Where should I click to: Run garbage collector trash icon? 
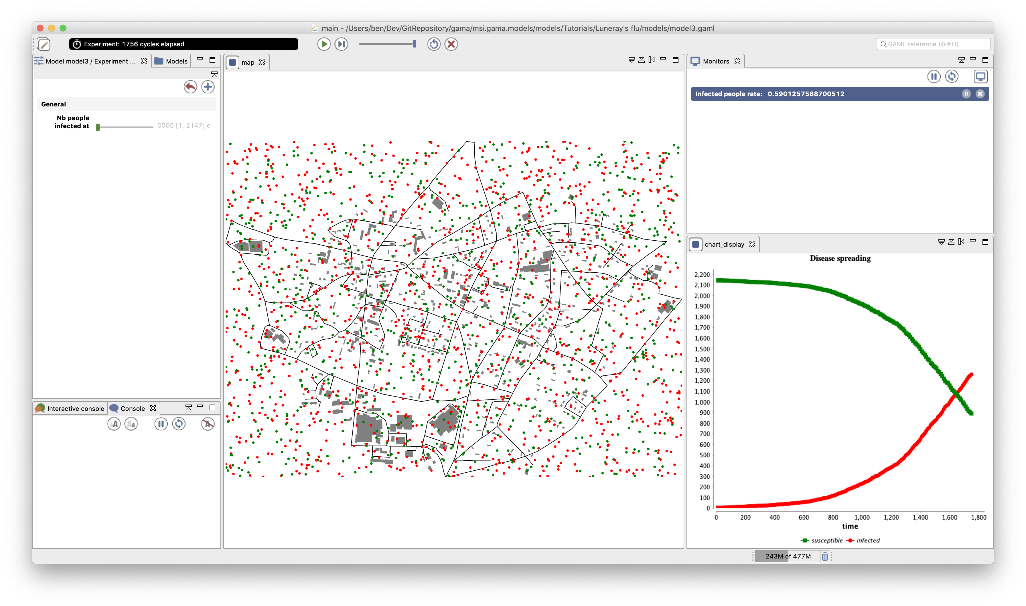point(825,556)
